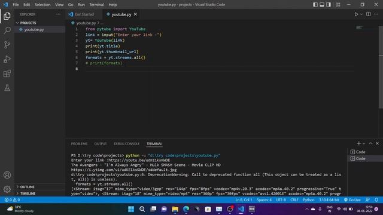Start Go Live server

pos(352,199)
